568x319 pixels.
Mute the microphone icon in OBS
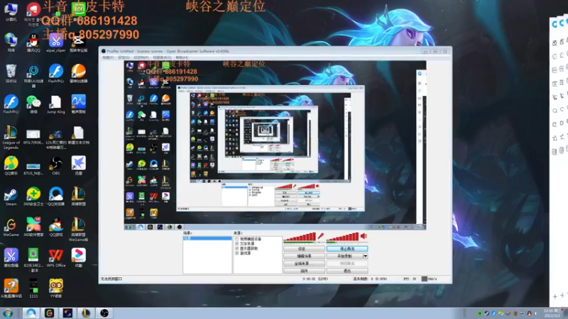pos(321,237)
